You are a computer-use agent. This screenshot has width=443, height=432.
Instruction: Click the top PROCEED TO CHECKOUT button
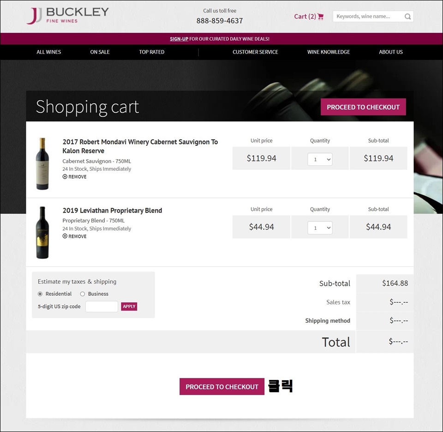tap(363, 107)
